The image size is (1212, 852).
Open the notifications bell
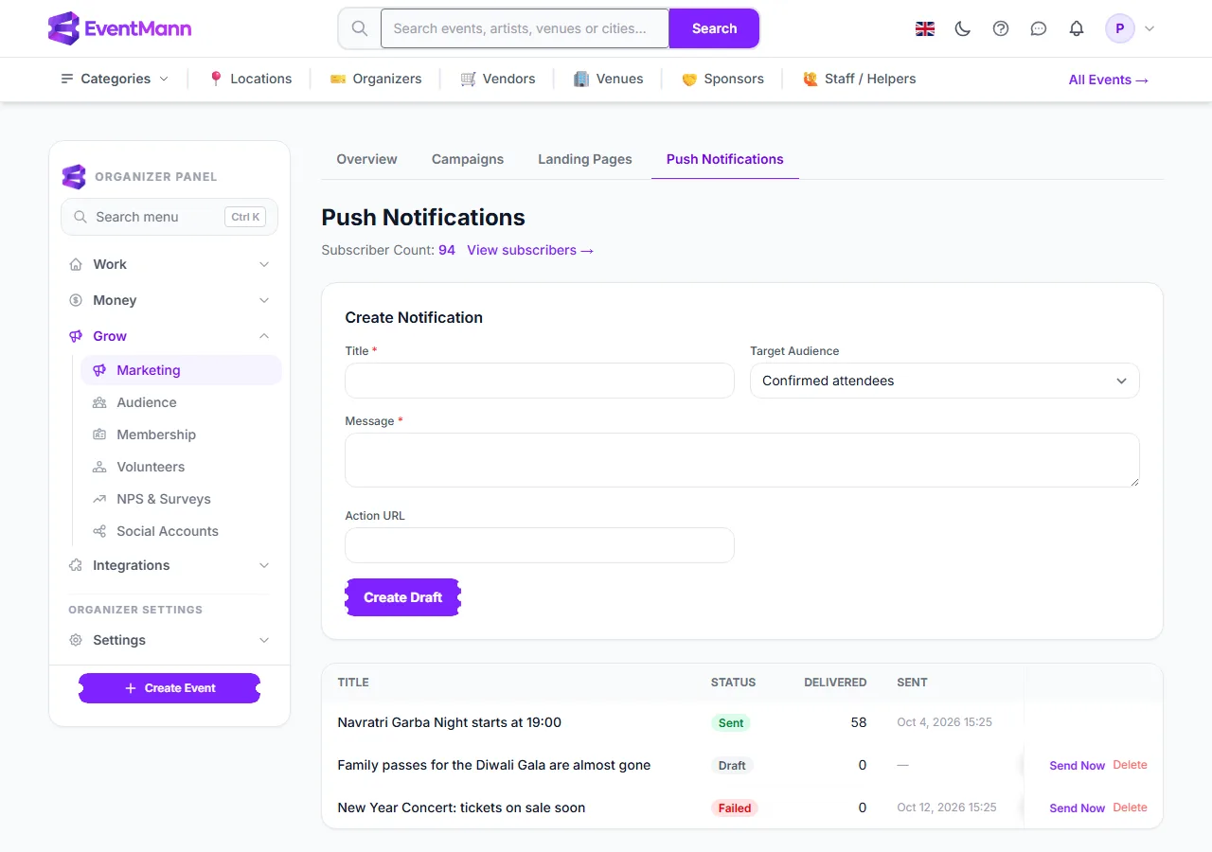1077,28
